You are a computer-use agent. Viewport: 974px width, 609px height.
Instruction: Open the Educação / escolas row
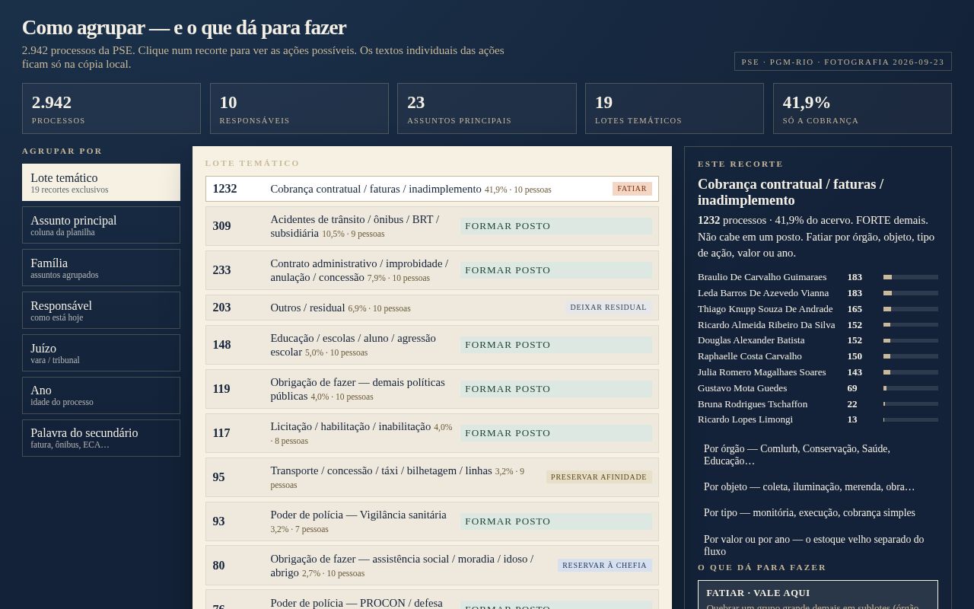click(x=431, y=345)
